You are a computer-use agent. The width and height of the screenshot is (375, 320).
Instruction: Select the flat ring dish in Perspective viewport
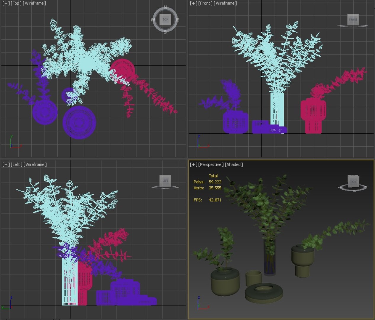[264, 293]
